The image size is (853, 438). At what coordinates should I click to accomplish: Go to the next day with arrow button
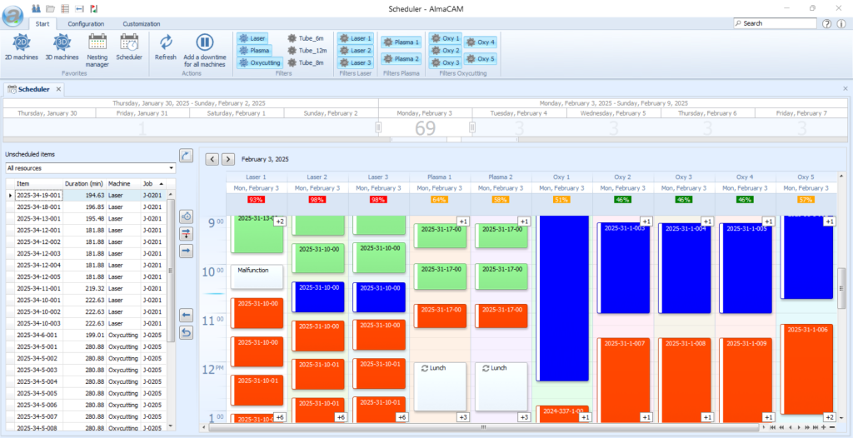pyautogui.click(x=228, y=158)
